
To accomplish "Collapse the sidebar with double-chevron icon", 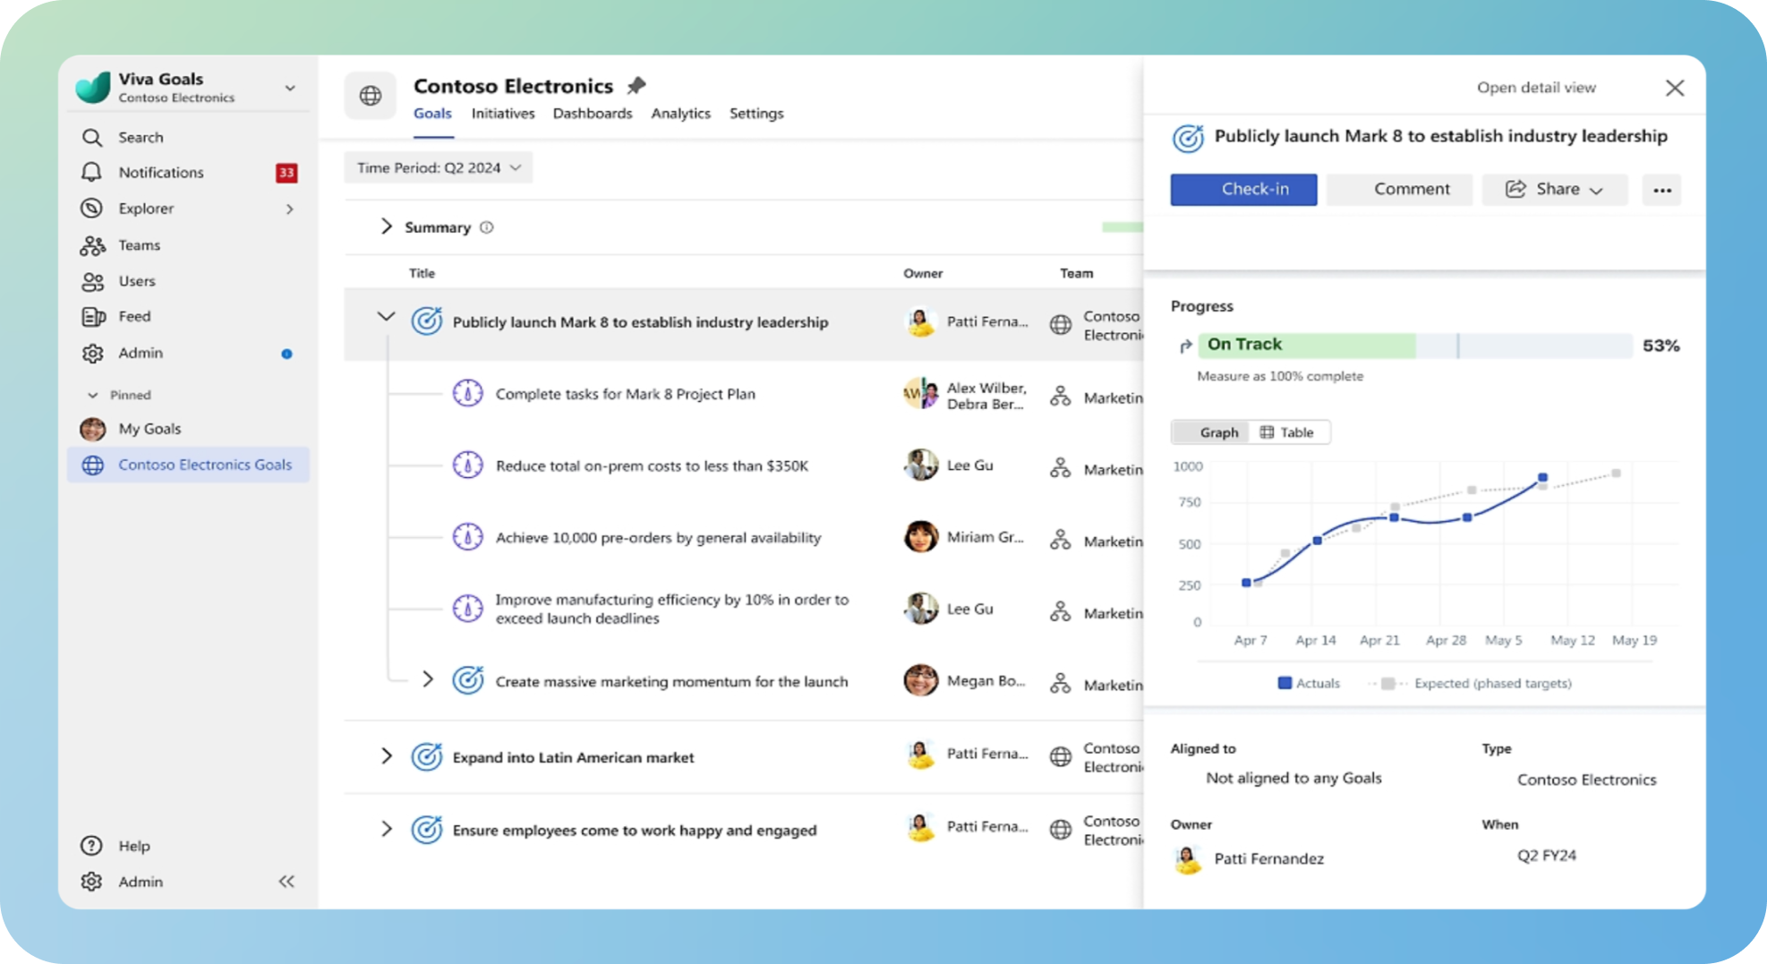I will 286,881.
